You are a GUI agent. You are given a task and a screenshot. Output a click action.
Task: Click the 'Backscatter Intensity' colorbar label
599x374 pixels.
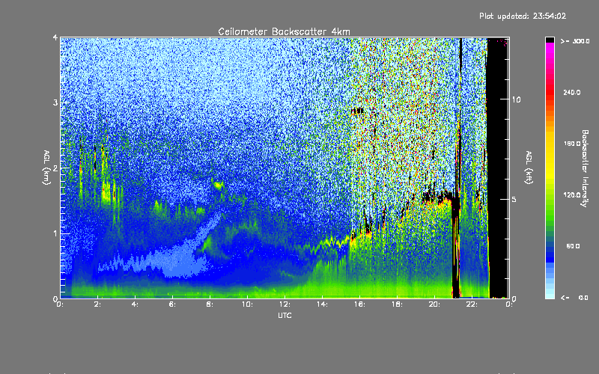tap(585, 168)
